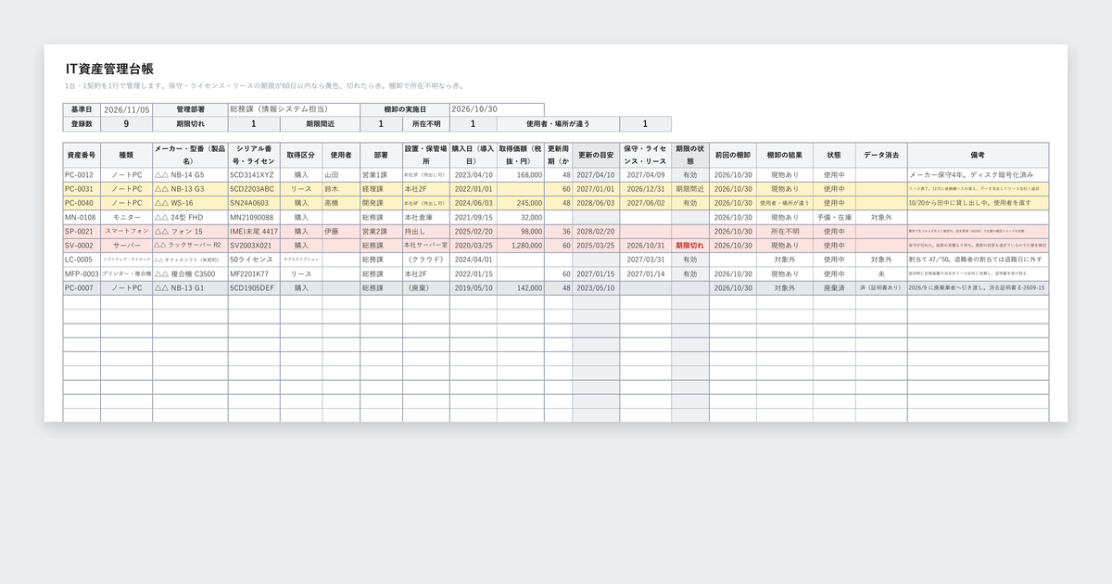Select asset number cell SP-0021

[82, 231]
